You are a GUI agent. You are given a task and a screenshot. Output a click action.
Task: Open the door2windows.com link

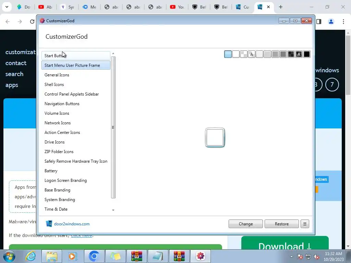pos(72,224)
